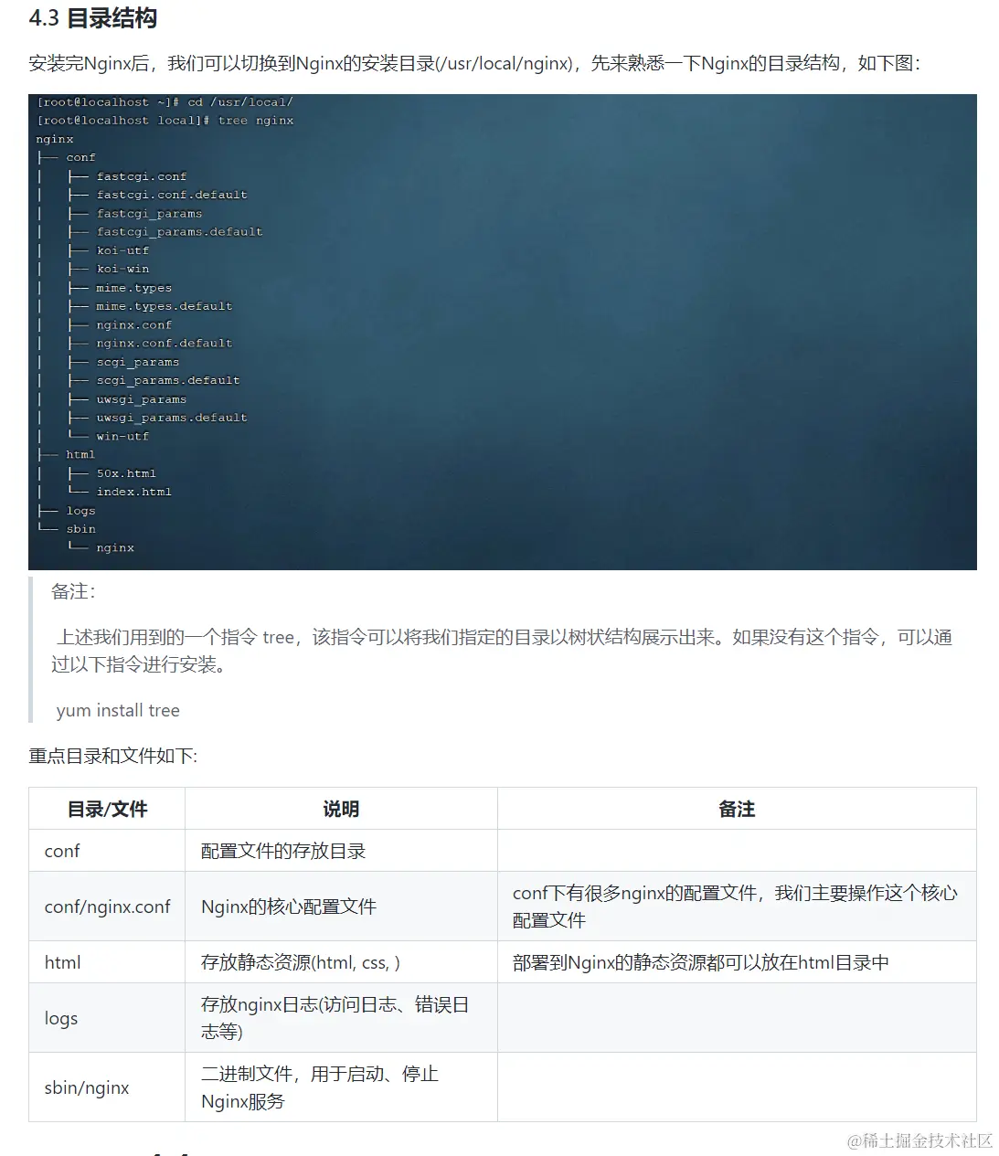This screenshot has height=1156, width=999.
Task: Click index.html under the html directory
Action: [x=134, y=492]
